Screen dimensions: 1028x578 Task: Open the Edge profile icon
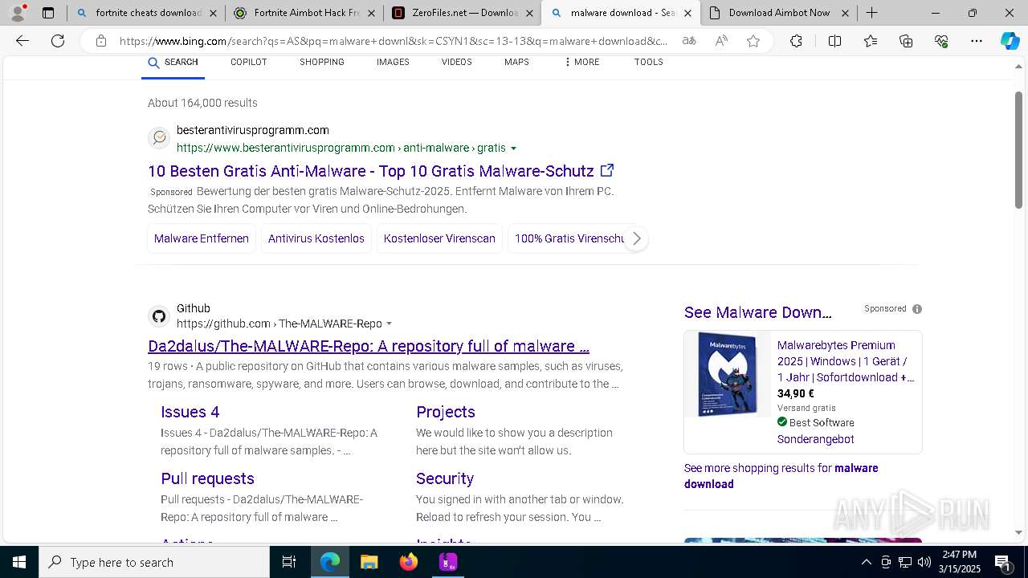click(18, 13)
